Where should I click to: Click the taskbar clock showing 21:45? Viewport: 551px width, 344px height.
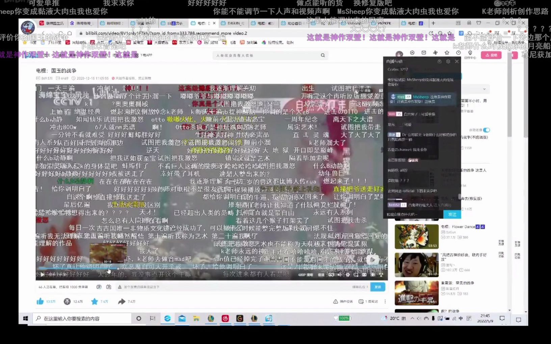(x=485, y=318)
